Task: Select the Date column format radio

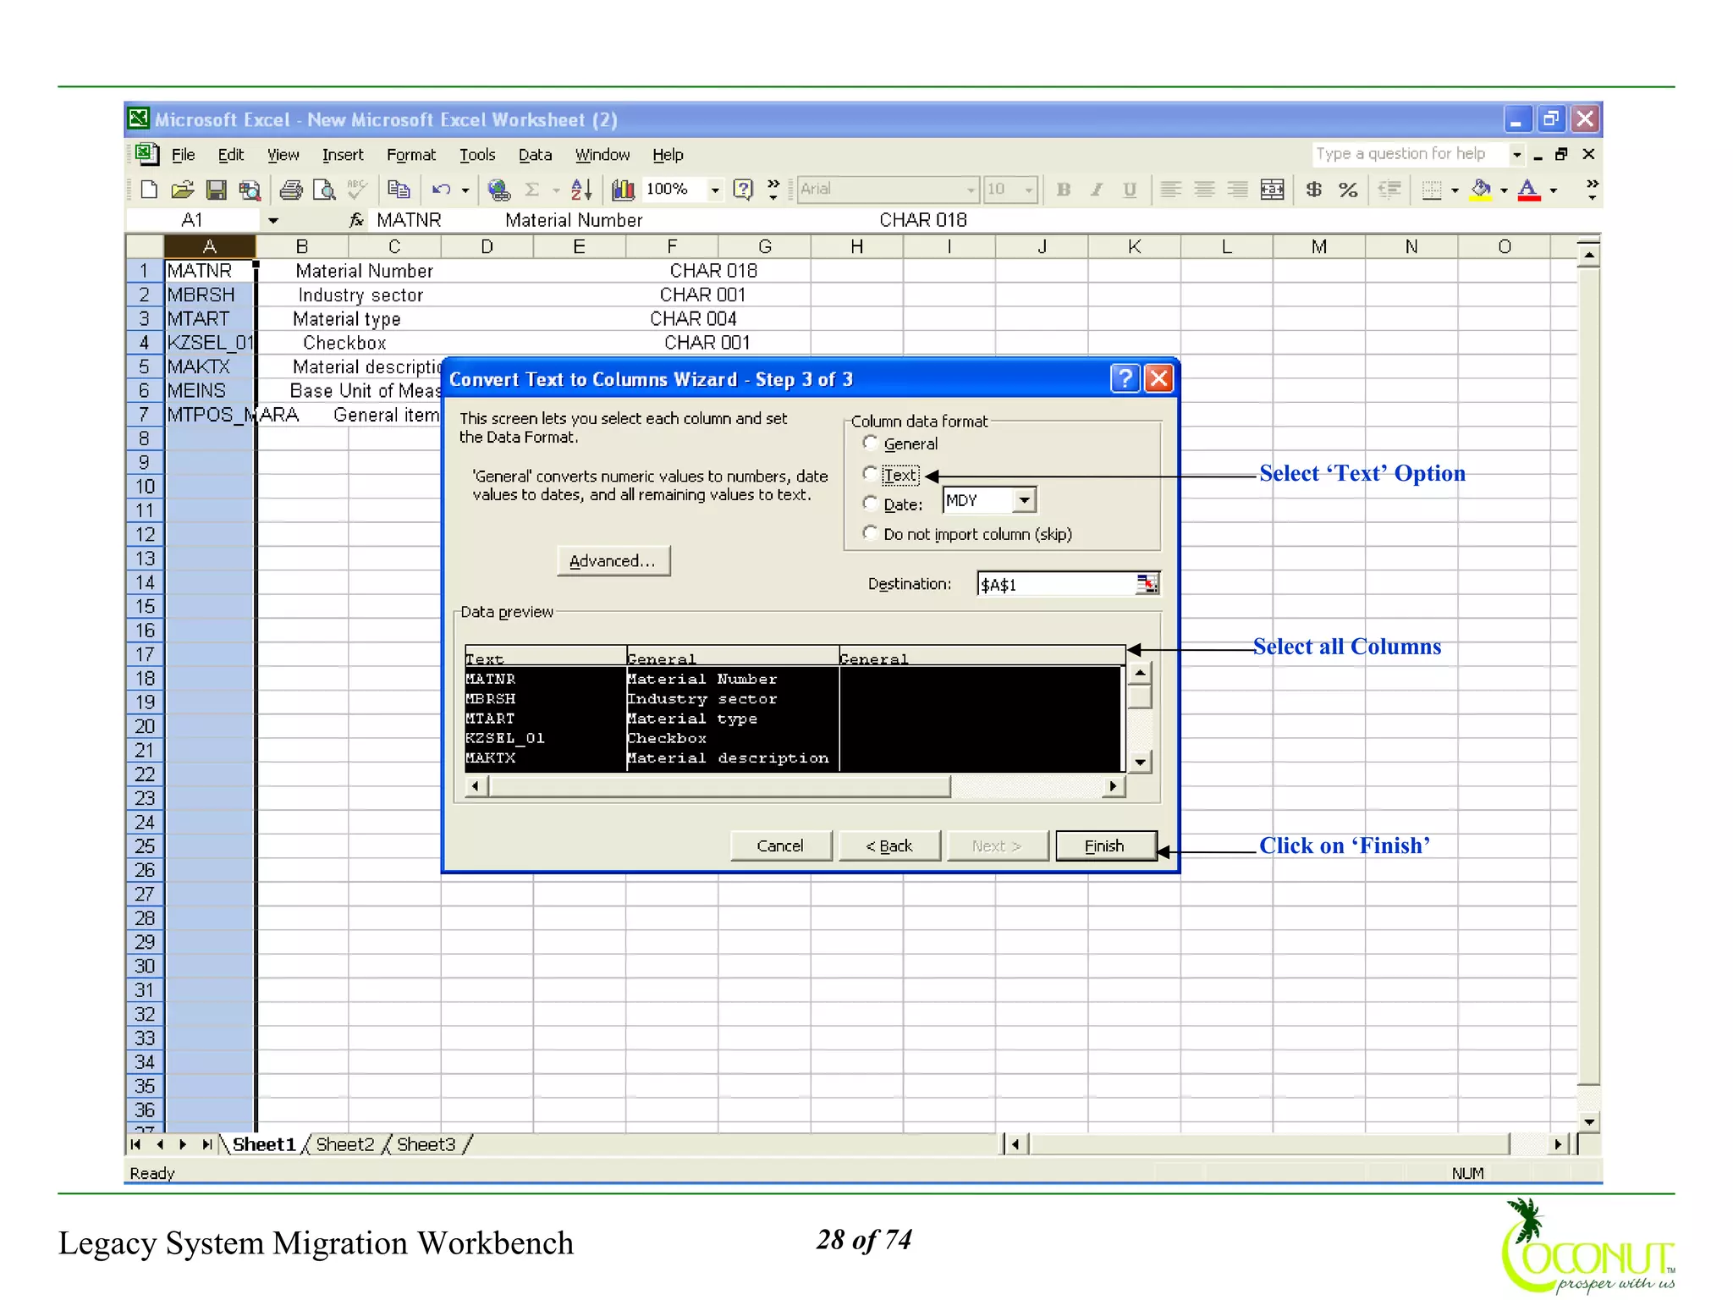Action: pyautogui.click(x=869, y=504)
